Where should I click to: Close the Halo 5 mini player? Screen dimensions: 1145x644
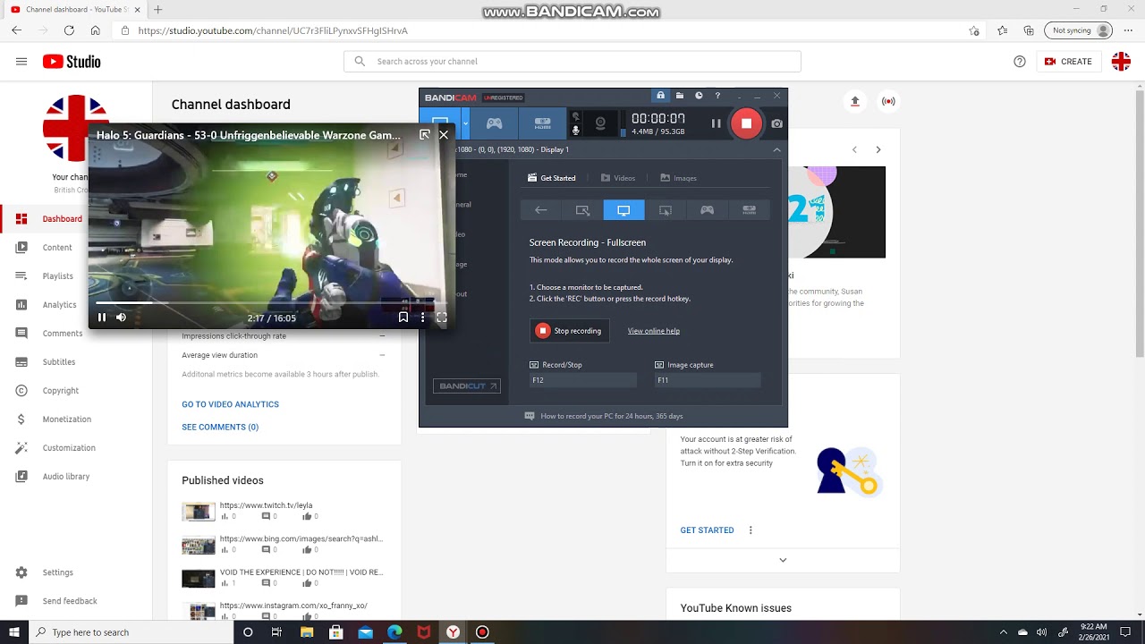click(x=444, y=135)
